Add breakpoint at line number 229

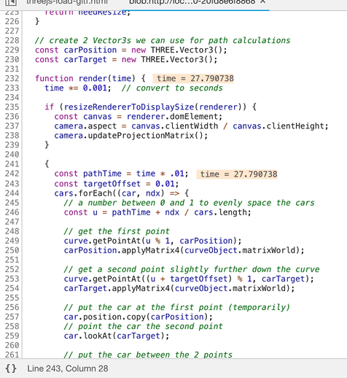pyautogui.click(x=12, y=50)
